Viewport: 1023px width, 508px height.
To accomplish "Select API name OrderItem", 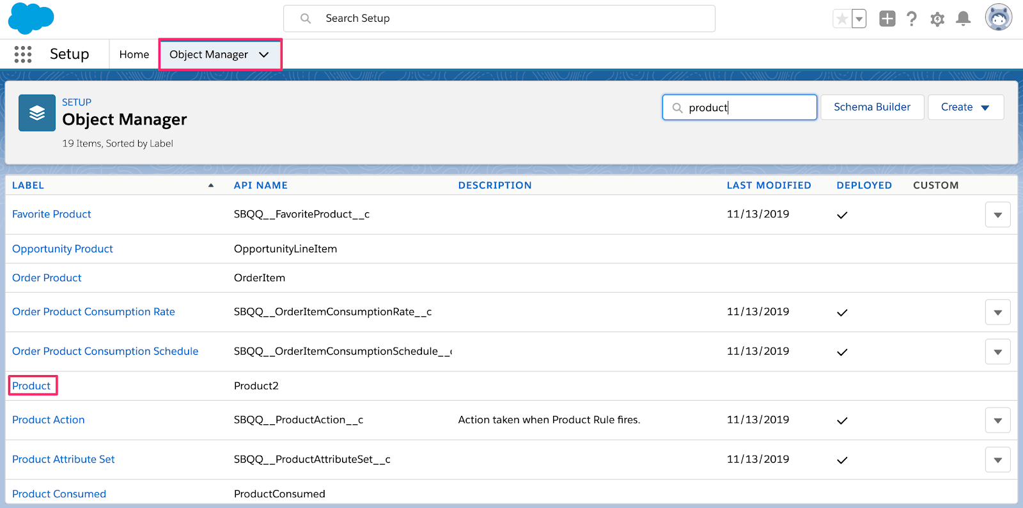I will [x=260, y=278].
